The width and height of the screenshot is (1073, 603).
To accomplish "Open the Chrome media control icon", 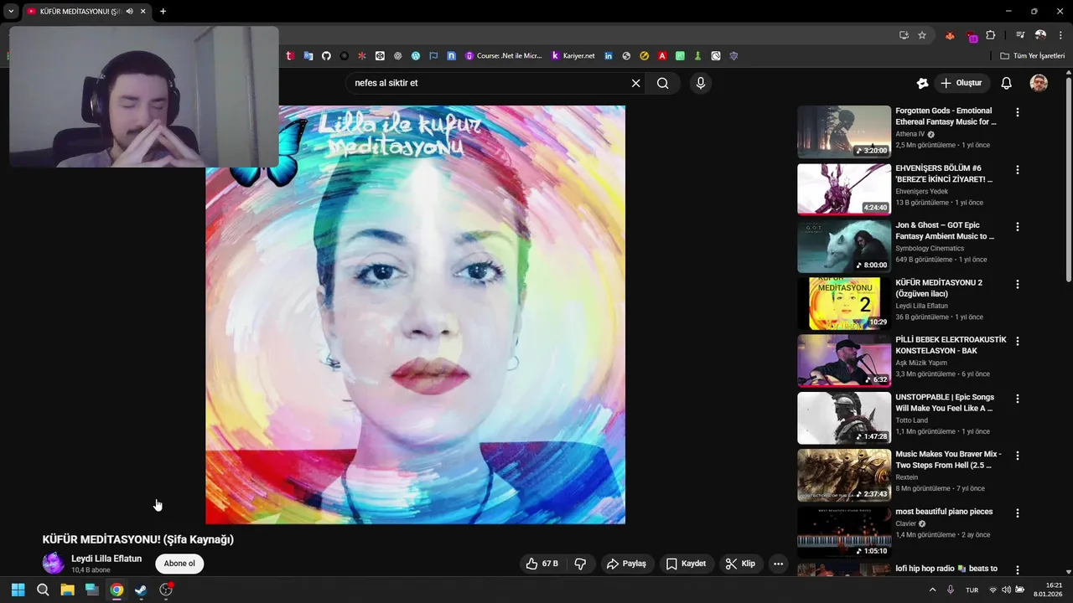I will point(1020,35).
